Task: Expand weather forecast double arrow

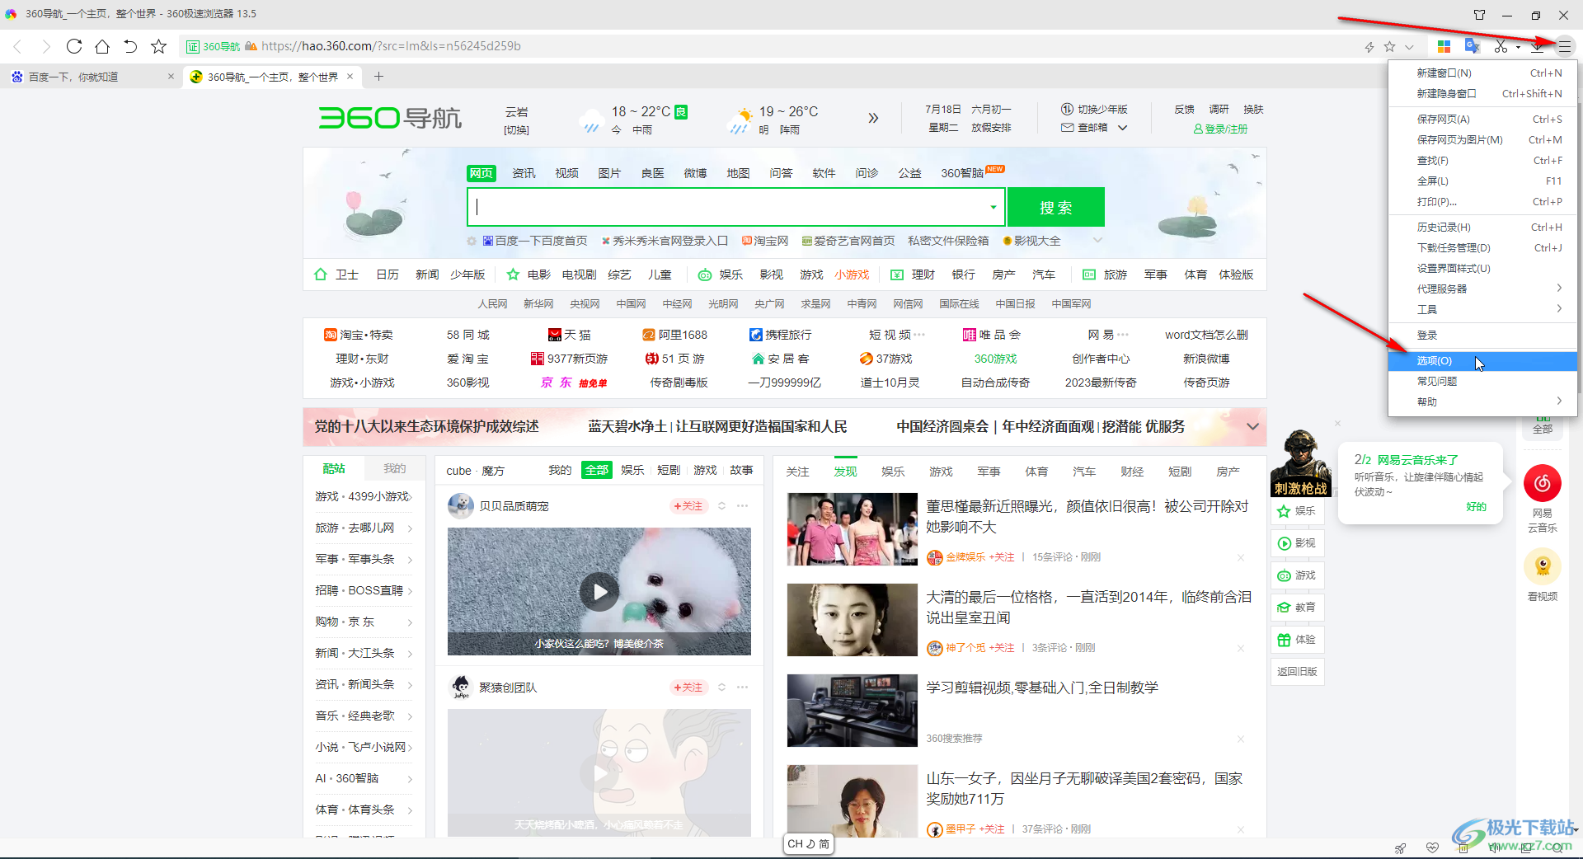Action: click(873, 118)
